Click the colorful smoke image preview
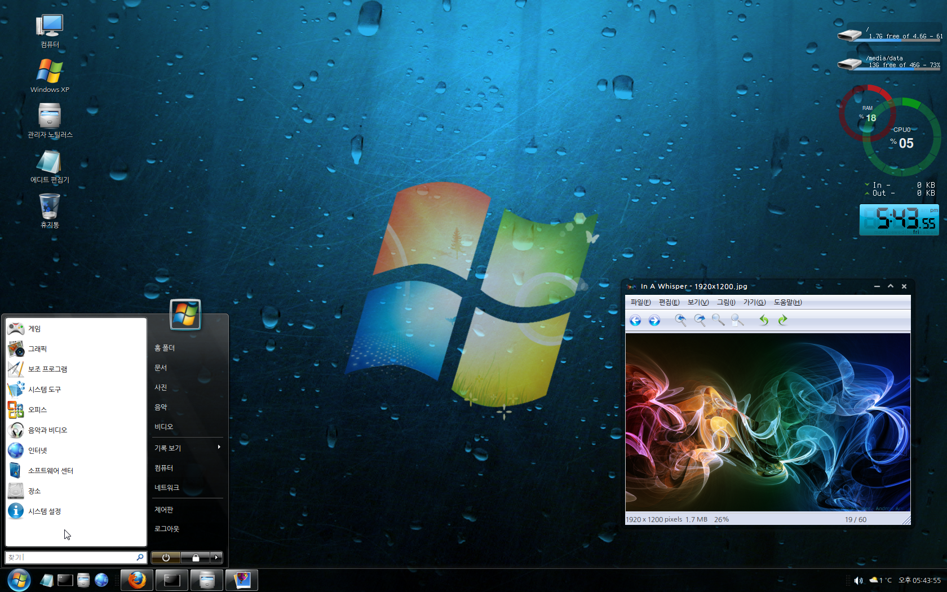Screen dimensions: 947x592 (x=768, y=422)
